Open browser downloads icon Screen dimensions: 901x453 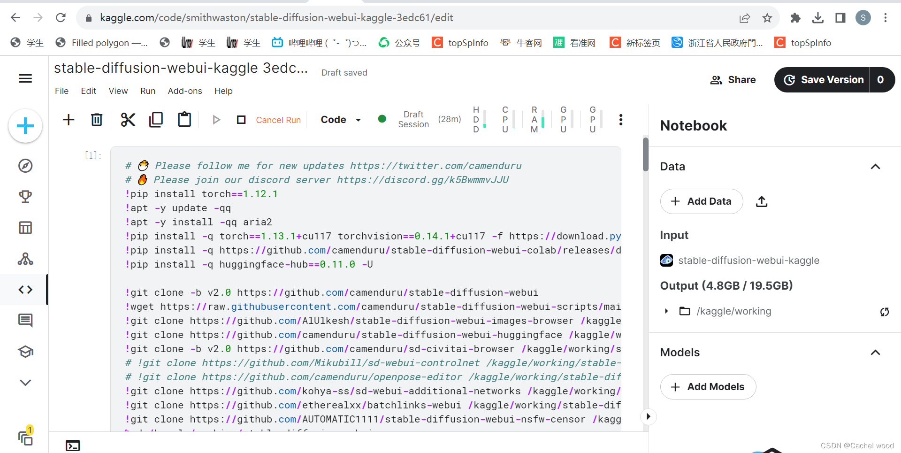818,18
